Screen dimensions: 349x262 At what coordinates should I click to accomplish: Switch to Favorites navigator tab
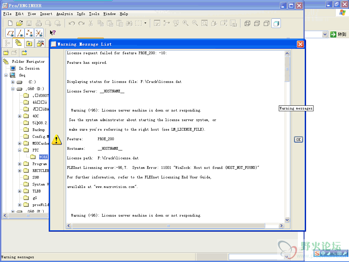click(x=29, y=43)
